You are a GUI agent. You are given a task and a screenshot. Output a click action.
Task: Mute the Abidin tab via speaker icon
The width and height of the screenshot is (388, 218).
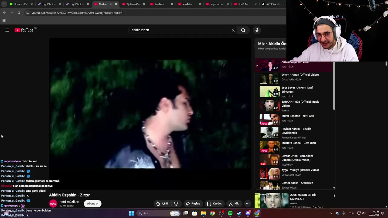click(x=111, y=4)
